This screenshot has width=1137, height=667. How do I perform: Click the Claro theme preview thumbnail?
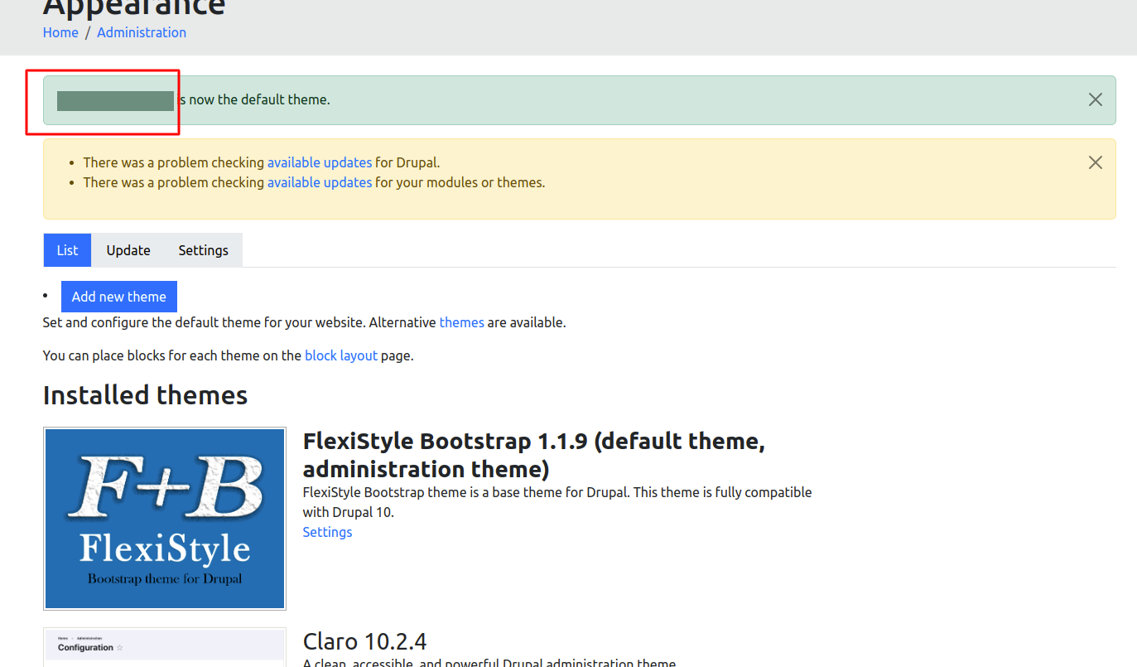[165, 648]
